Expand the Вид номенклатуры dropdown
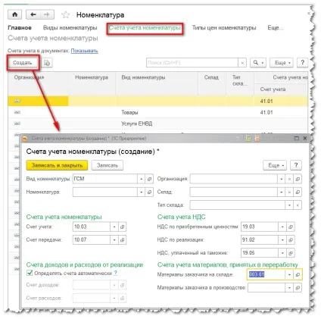Screen dimensions: 321x319 [142, 179]
